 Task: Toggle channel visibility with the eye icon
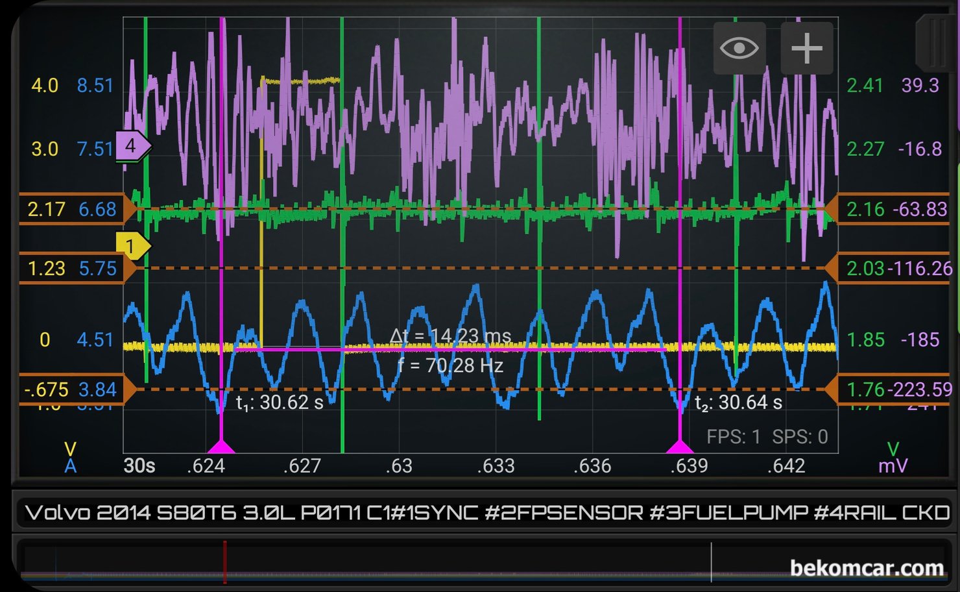(739, 48)
